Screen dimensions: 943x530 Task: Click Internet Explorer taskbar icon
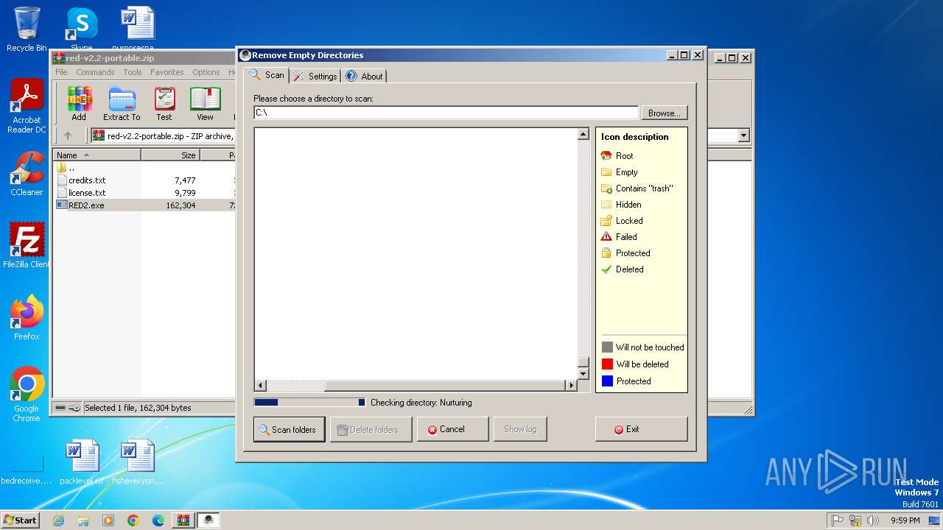(x=58, y=520)
